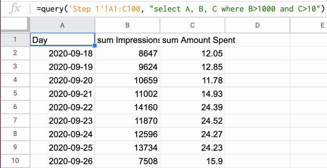Select the cell with value 15.9
The width and height of the screenshot is (327, 168).
pyautogui.click(x=193, y=161)
